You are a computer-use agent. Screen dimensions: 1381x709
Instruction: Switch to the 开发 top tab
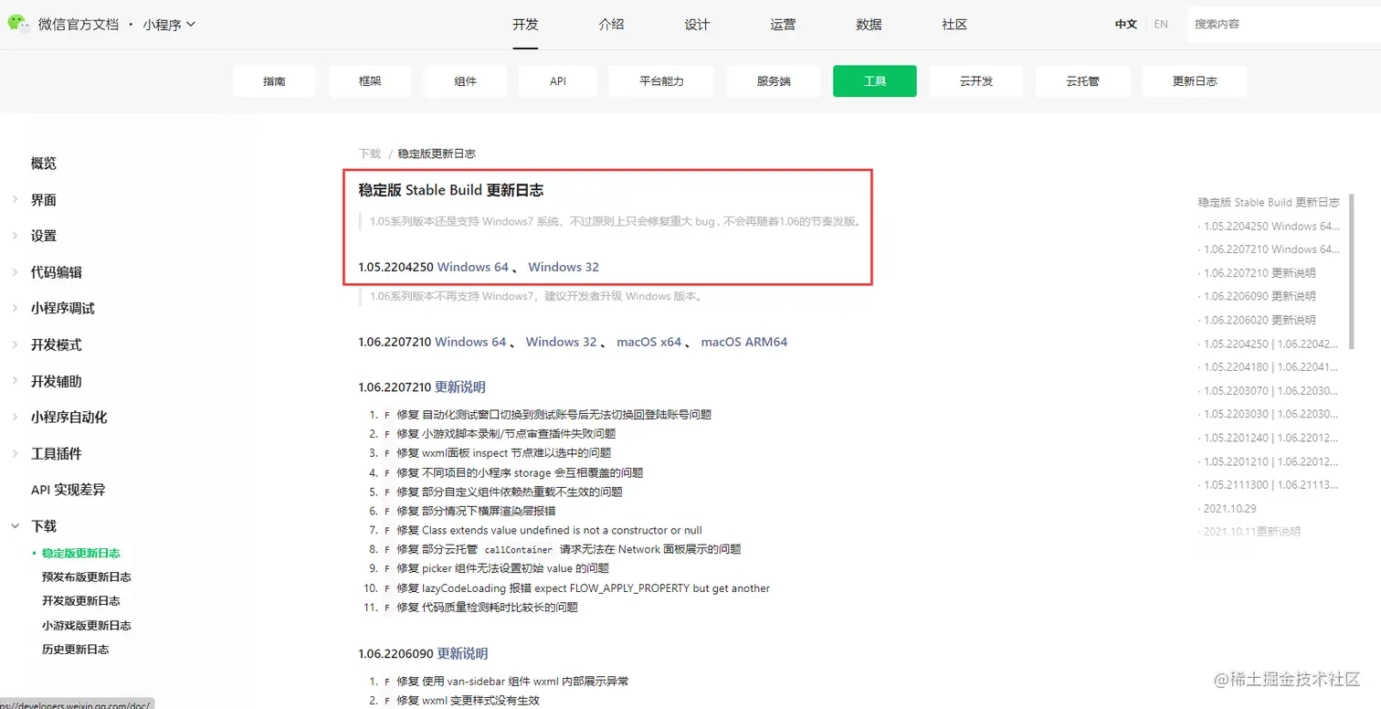tap(525, 25)
